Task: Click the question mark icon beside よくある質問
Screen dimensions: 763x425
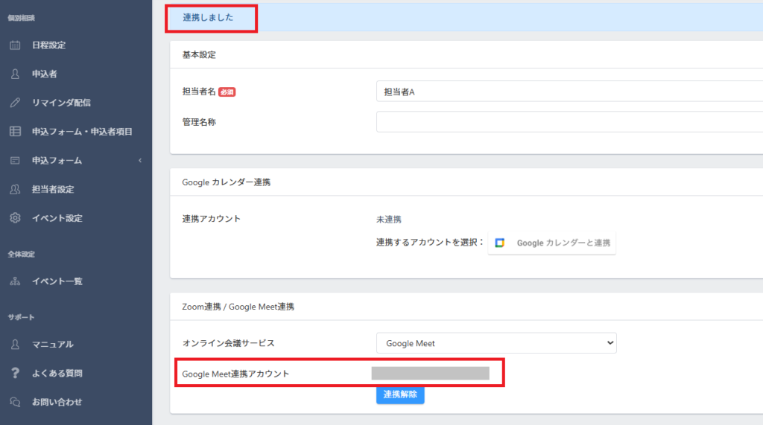Action: (15, 373)
